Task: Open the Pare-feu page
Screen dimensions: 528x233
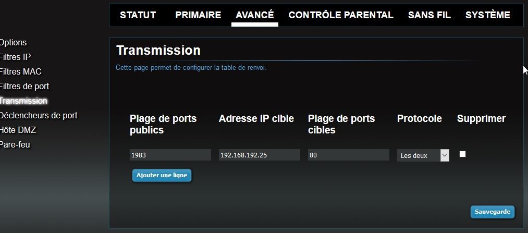Action: coord(15,145)
